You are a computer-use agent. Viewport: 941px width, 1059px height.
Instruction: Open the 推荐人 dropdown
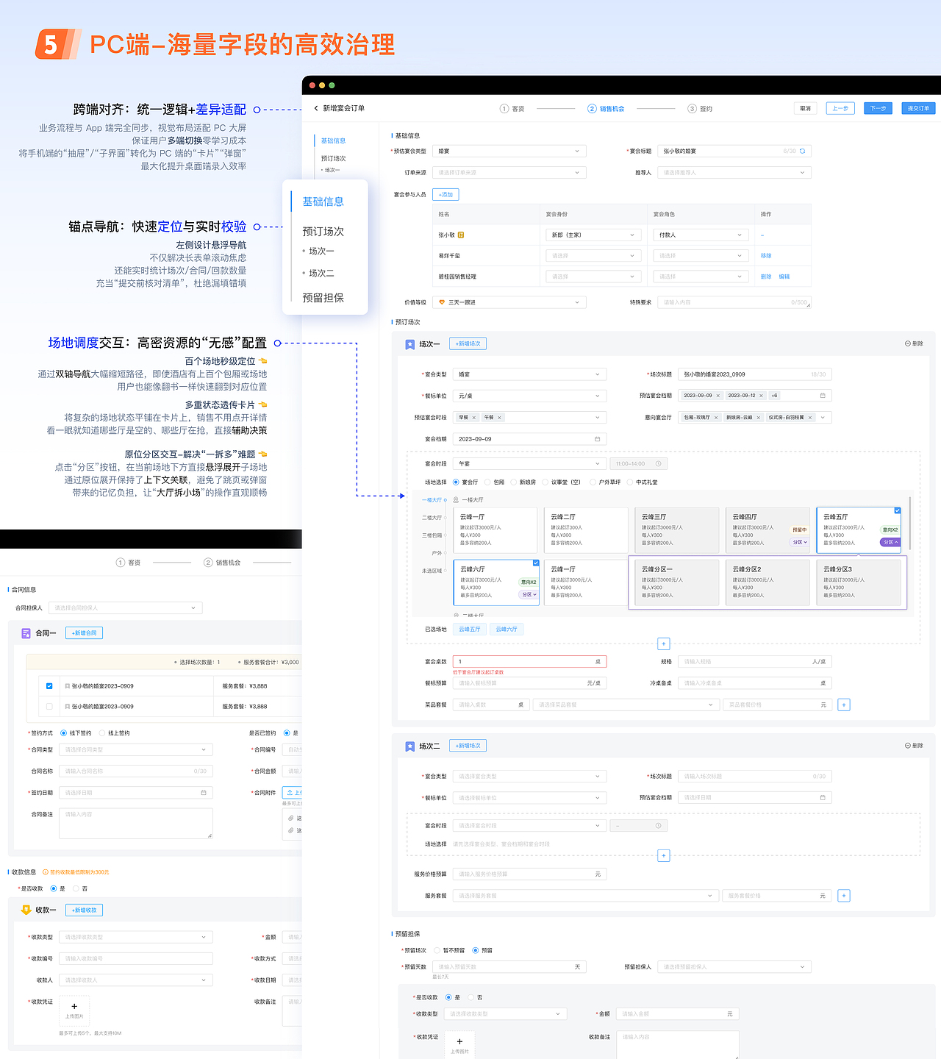734,173
